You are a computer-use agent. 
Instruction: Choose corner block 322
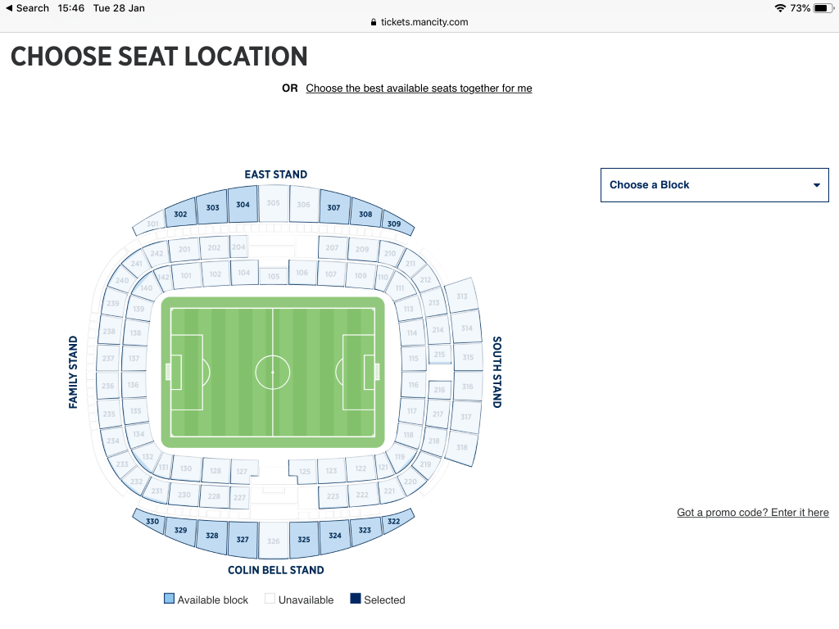[x=394, y=521]
